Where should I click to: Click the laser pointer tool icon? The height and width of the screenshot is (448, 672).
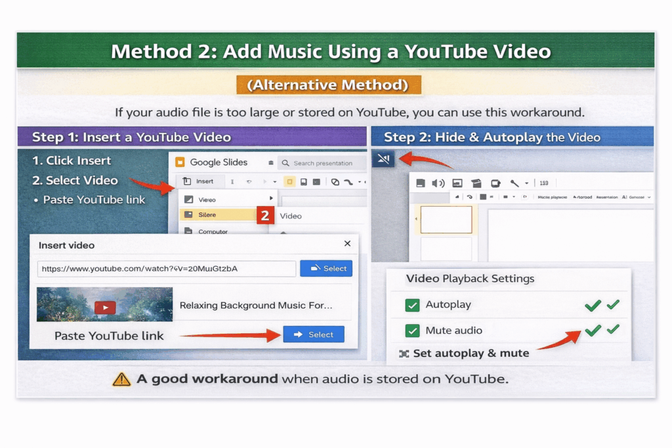(x=515, y=184)
